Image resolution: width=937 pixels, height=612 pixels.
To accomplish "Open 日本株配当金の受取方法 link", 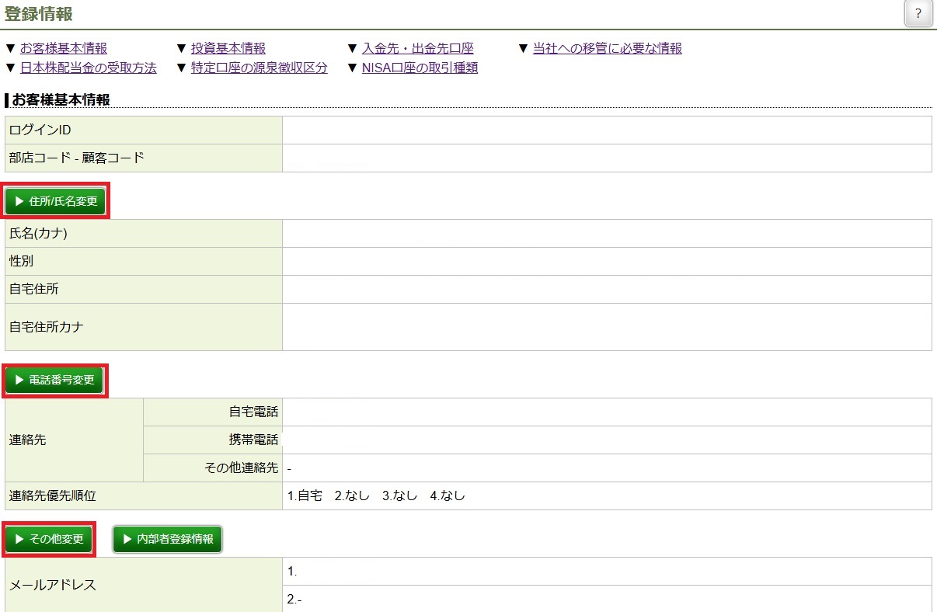I will click(89, 68).
